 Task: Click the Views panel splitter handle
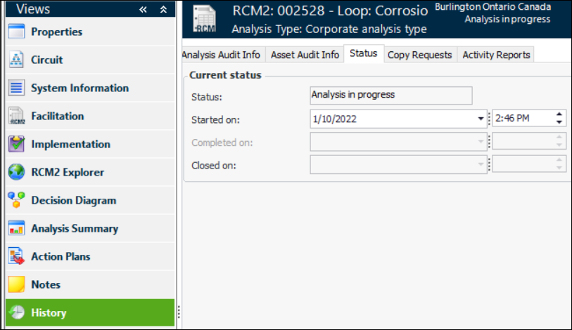click(x=179, y=312)
